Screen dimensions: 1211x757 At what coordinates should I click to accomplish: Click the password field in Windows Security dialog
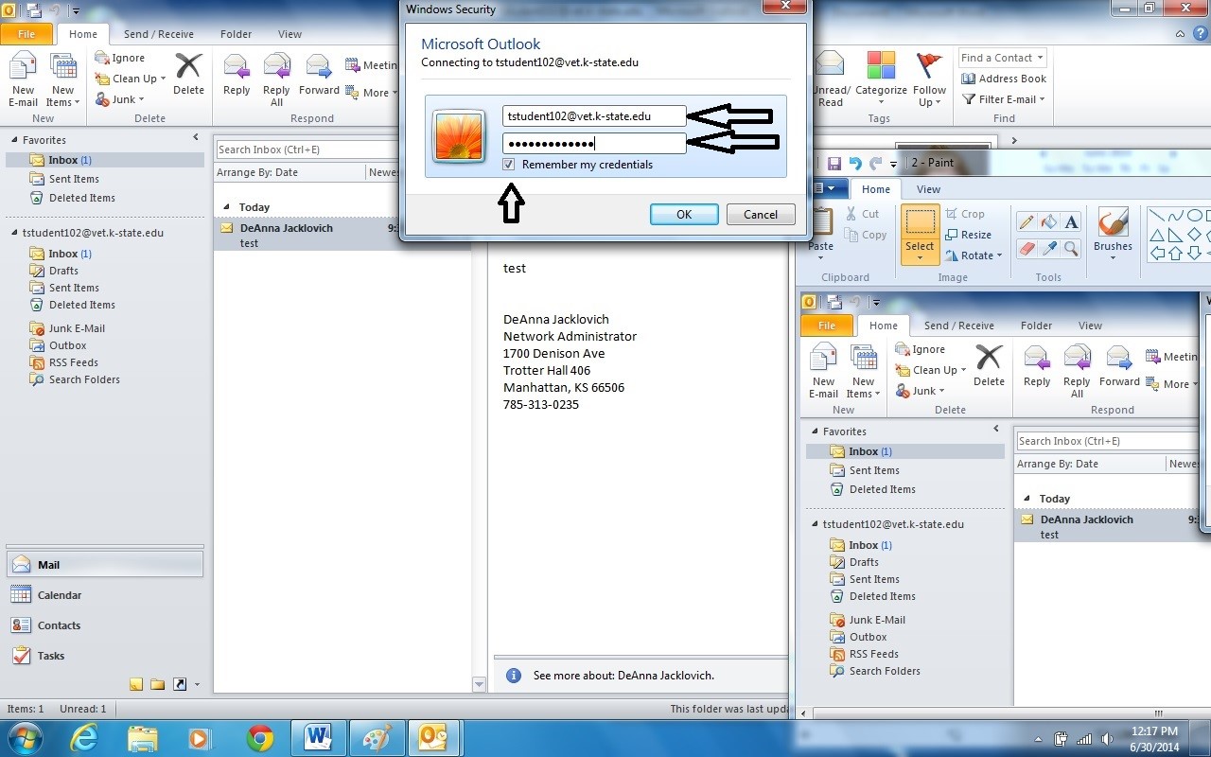click(x=594, y=144)
